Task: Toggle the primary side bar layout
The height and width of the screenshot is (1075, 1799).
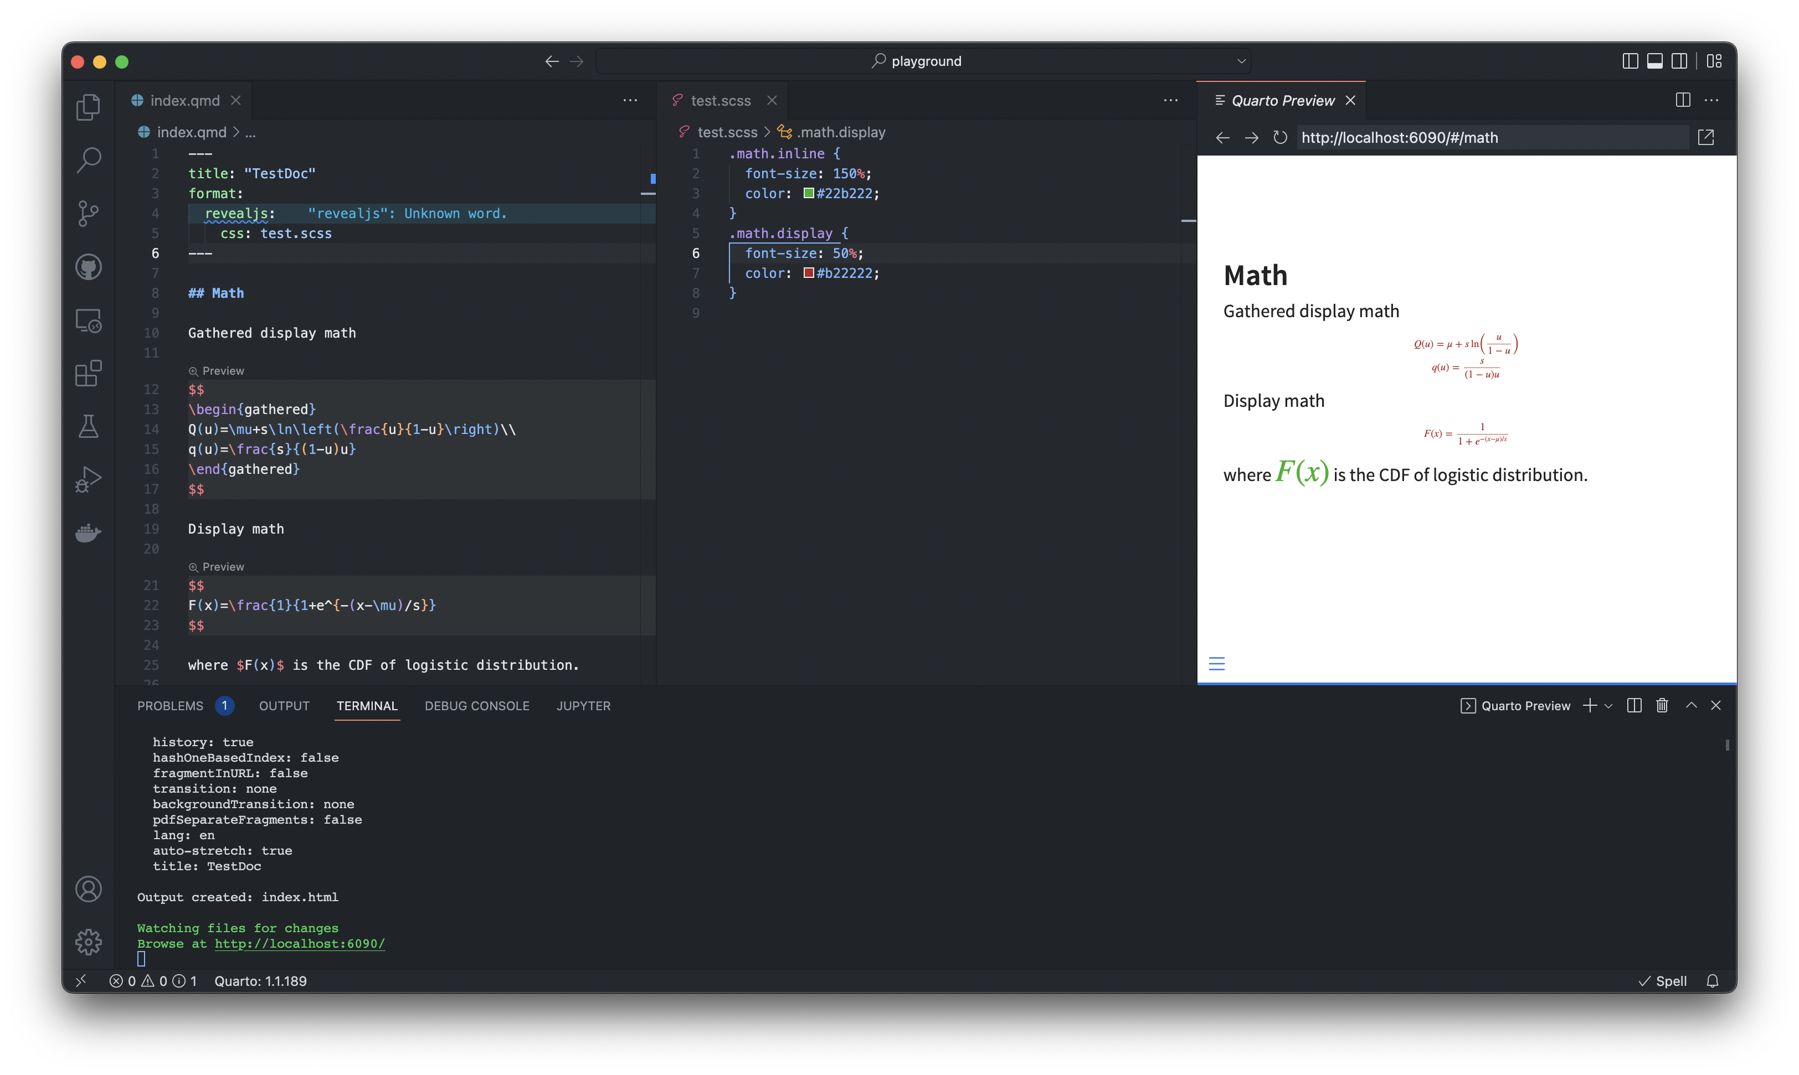Action: (1630, 61)
